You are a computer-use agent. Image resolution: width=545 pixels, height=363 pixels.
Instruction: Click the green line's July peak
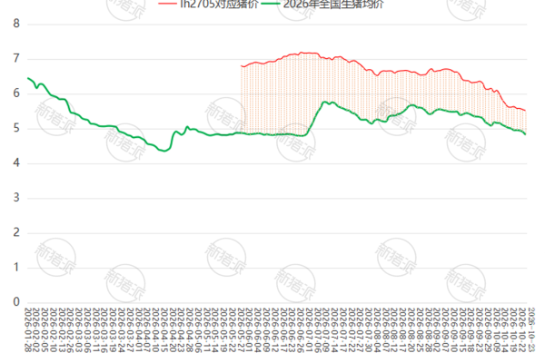point(324,102)
